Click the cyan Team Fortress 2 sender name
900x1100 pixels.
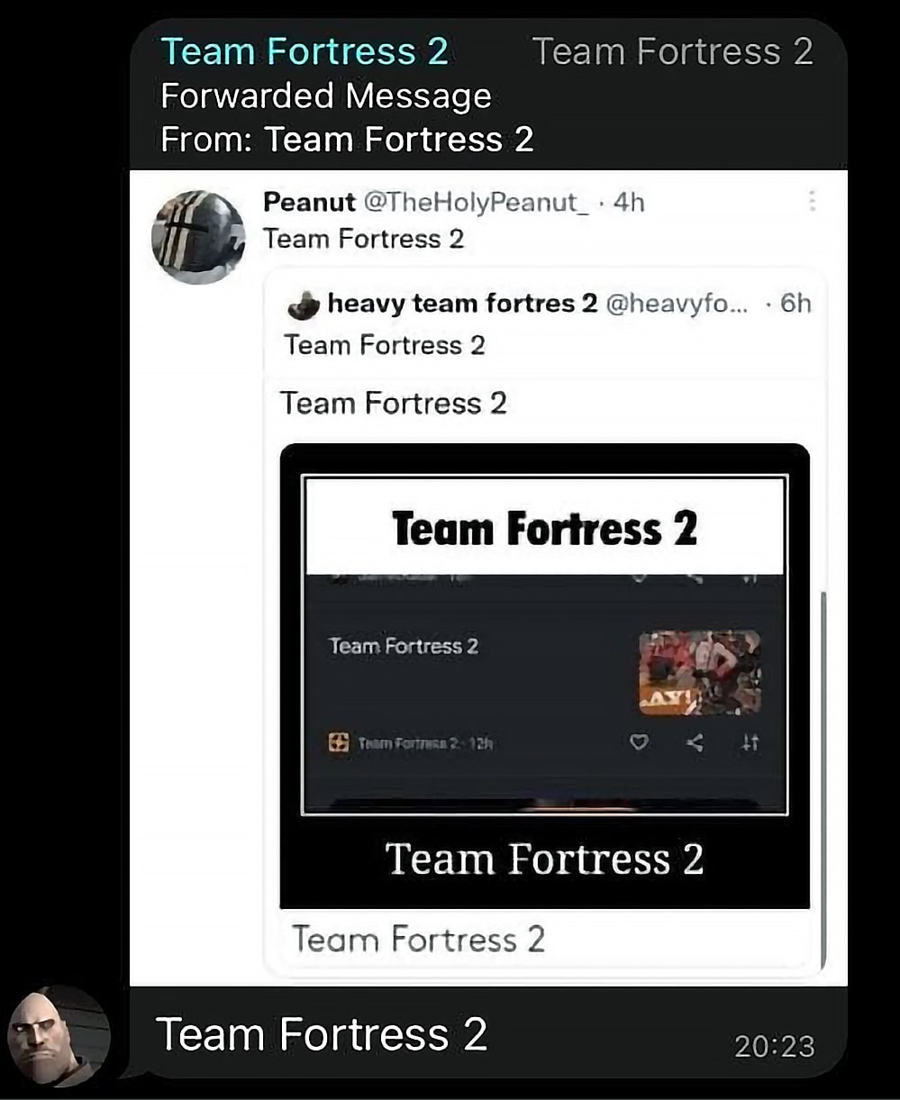[304, 51]
